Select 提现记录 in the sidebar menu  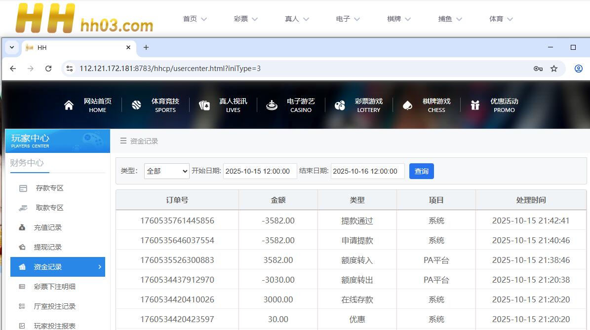coord(47,247)
